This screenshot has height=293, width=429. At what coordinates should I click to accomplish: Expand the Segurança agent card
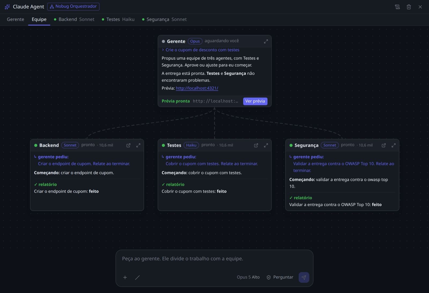pyautogui.click(x=393, y=145)
